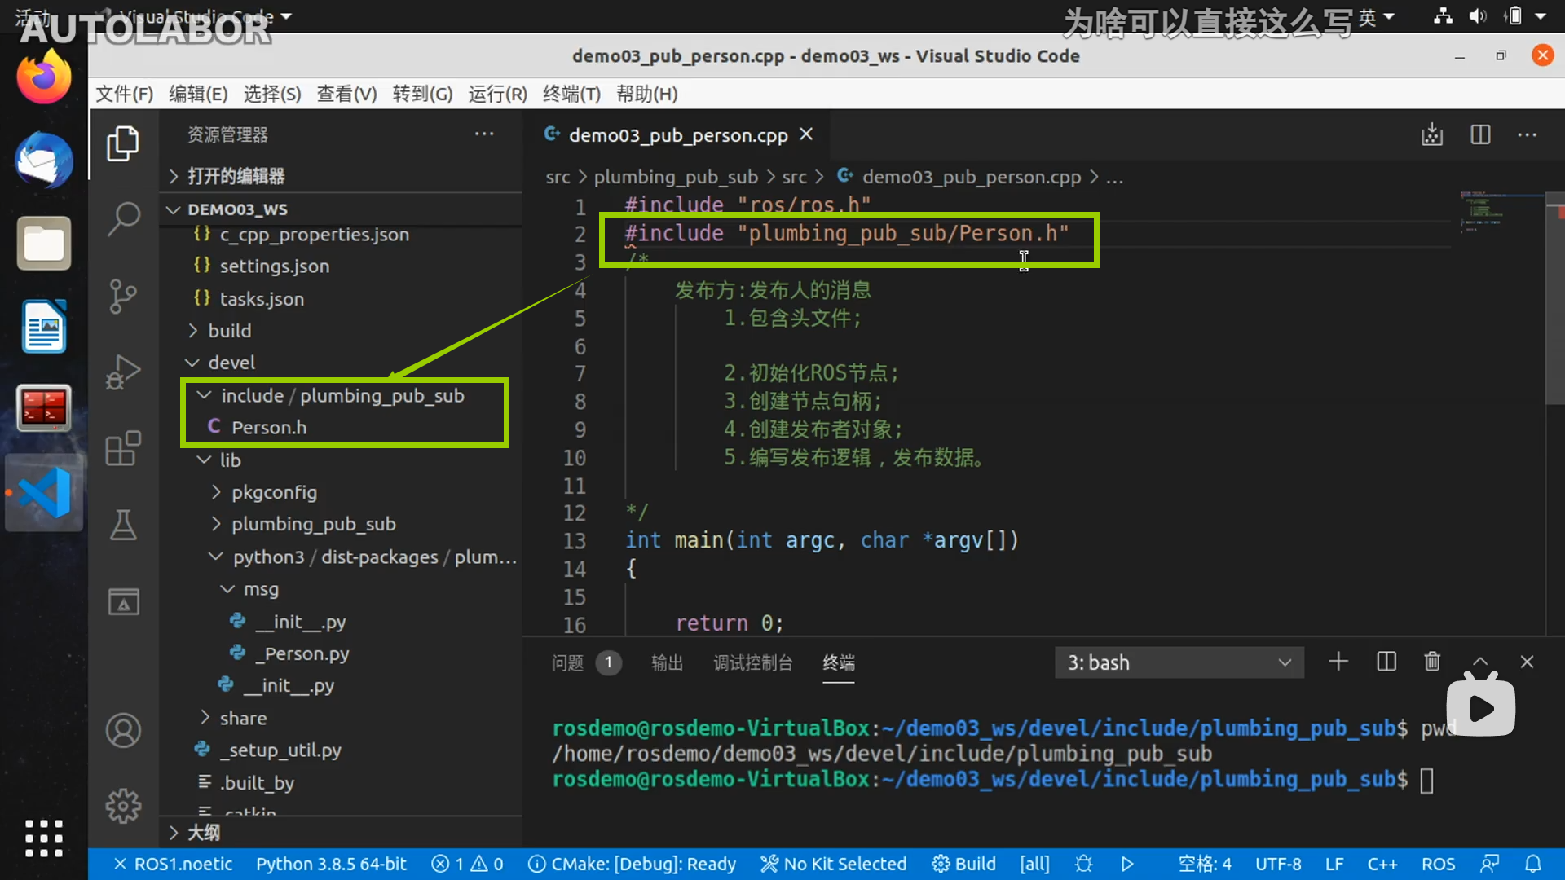Show applications grid in the dock
The image size is (1565, 880).
[x=44, y=838]
